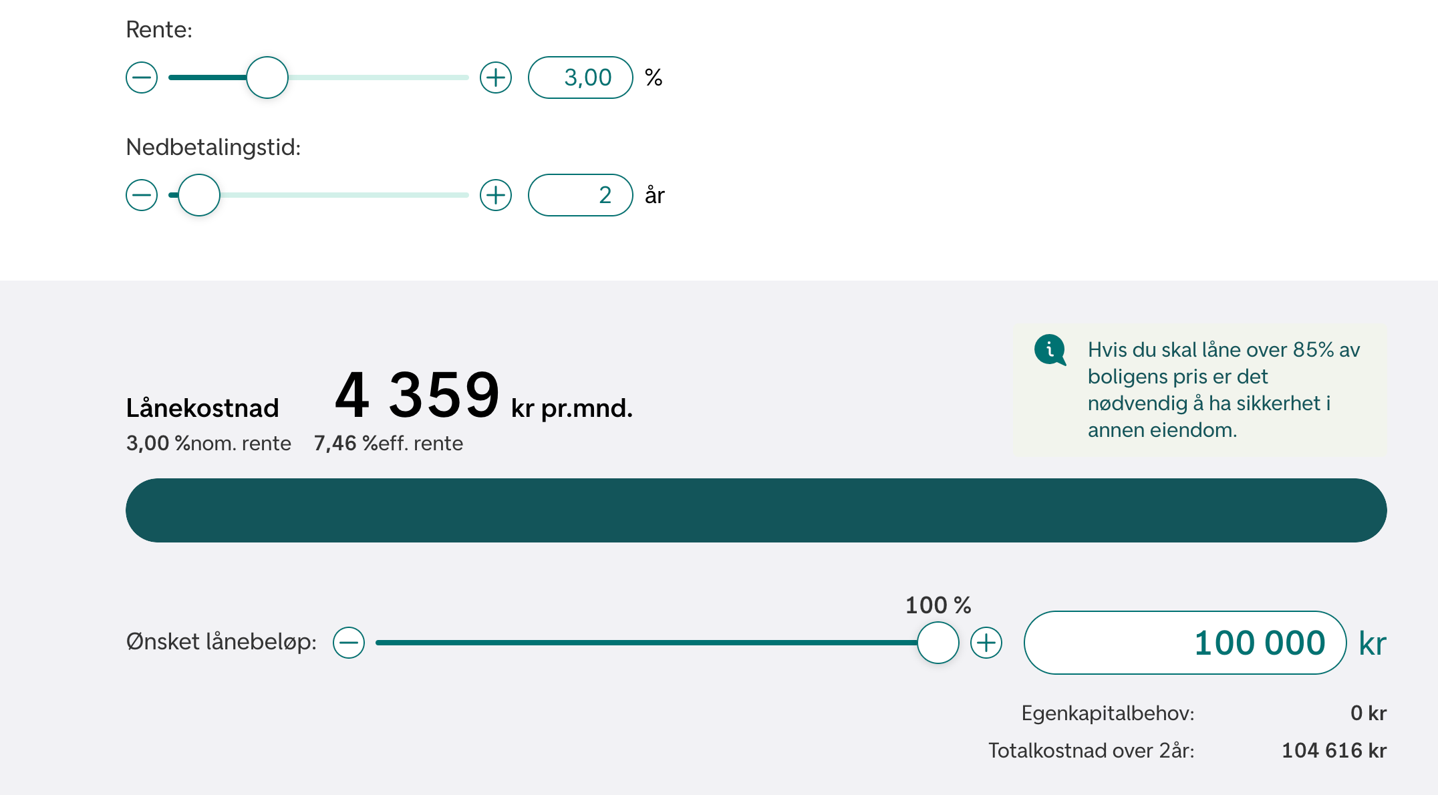Increase Rente with the plus icon
This screenshot has height=795, width=1438.
pos(496,77)
